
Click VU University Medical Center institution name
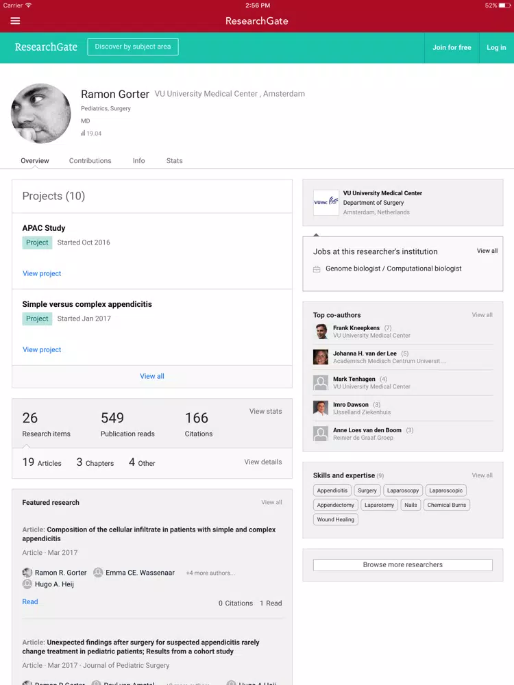pyautogui.click(x=382, y=193)
